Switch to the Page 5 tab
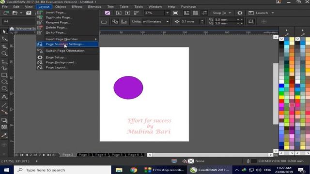 click(x=117, y=155)
